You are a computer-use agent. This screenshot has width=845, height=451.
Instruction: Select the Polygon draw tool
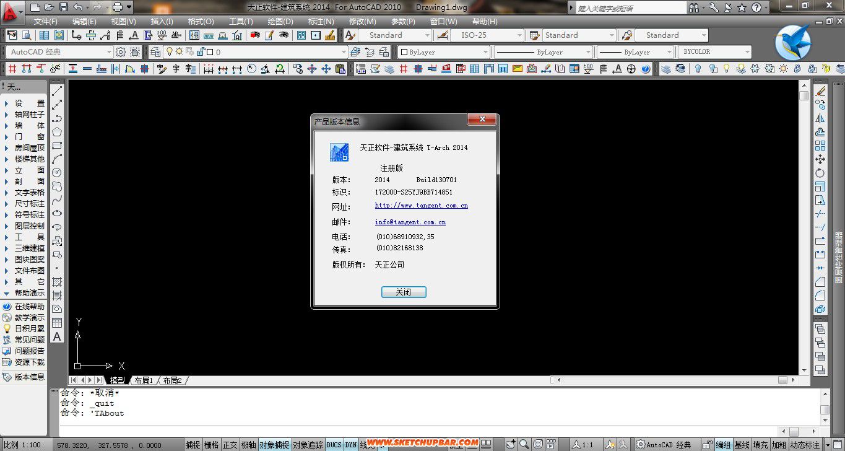[x=57, y=132]
